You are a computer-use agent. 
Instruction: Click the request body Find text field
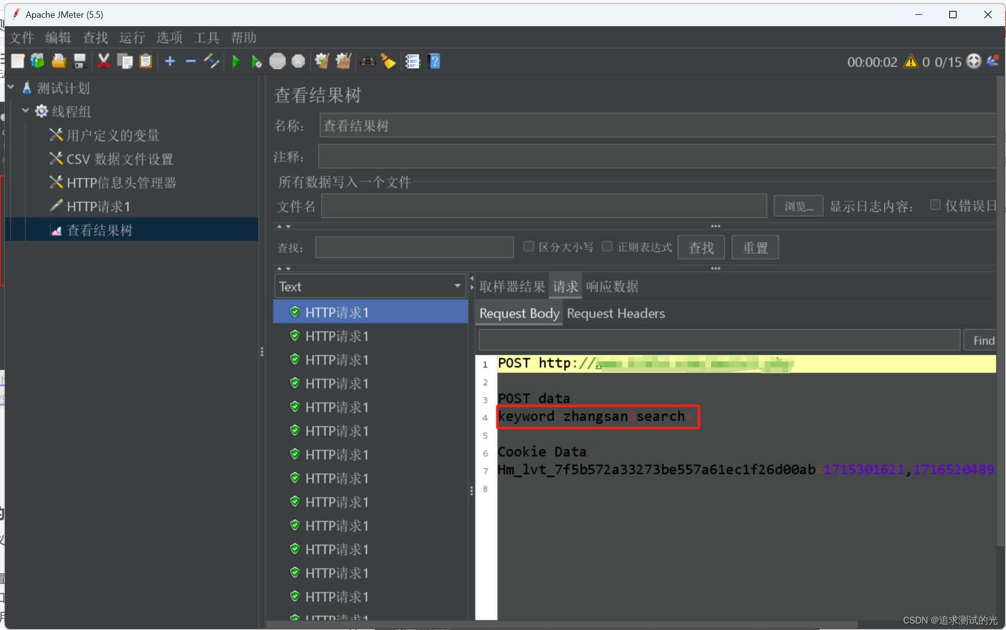(720, 340)
